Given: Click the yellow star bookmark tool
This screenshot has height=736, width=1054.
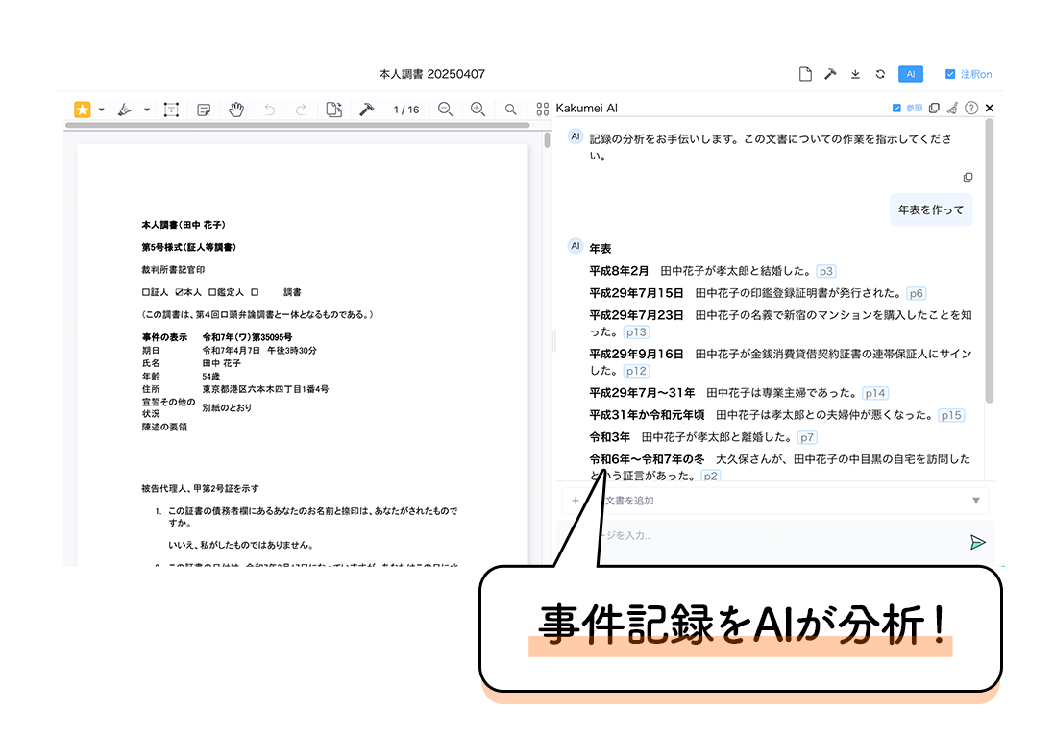Looking at the screenshot, I should [83, 110].
